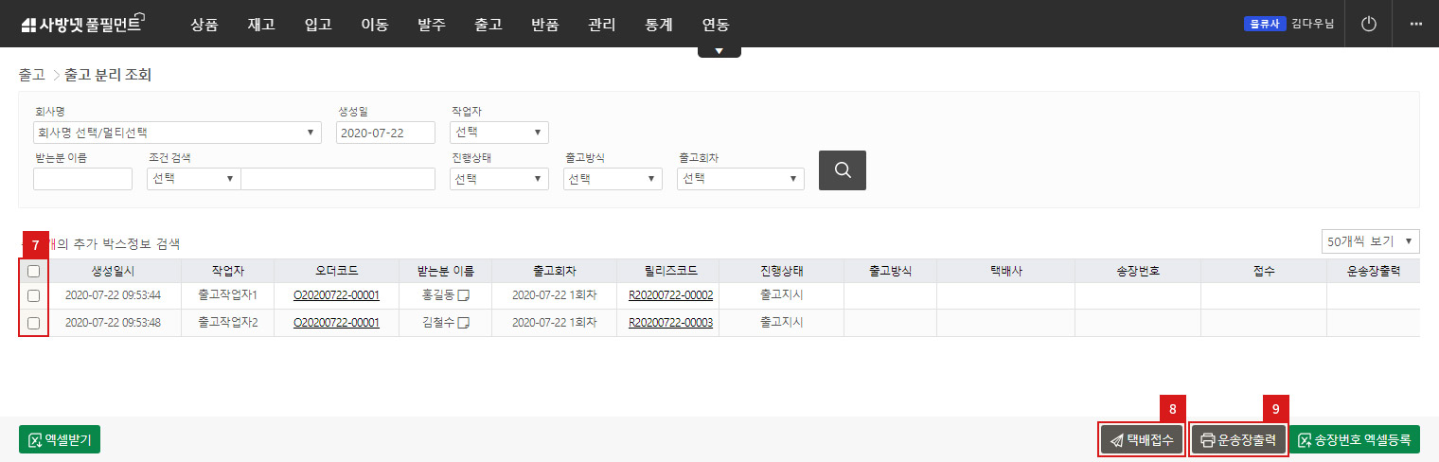1439x462 pixels.
Task: Open the 조건 검색 select dropdown
Action: [193, 179]
